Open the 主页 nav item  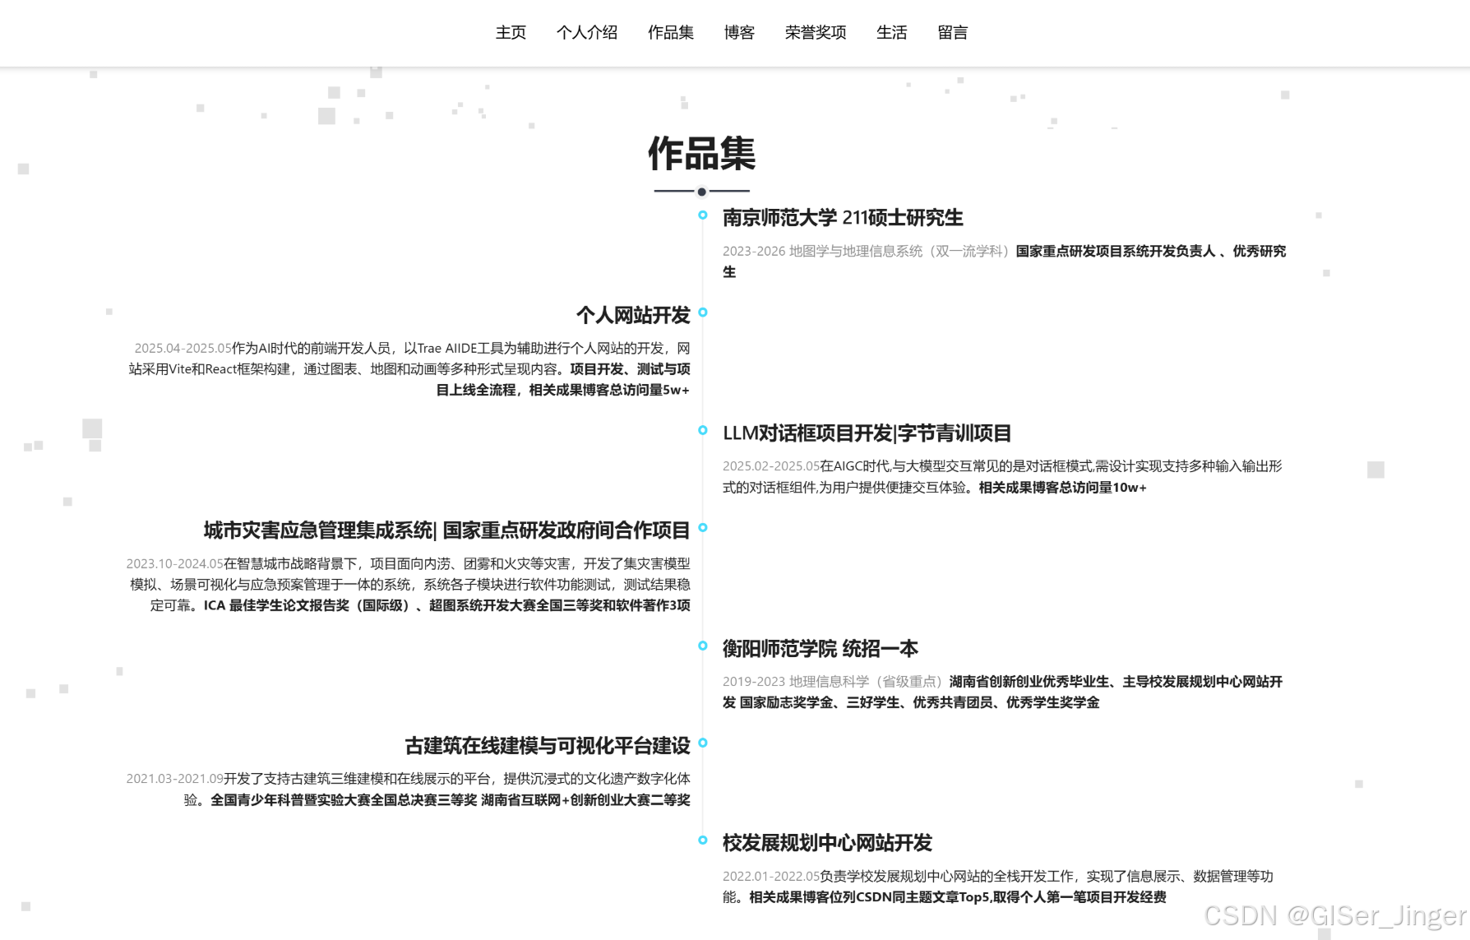point(511,33)
